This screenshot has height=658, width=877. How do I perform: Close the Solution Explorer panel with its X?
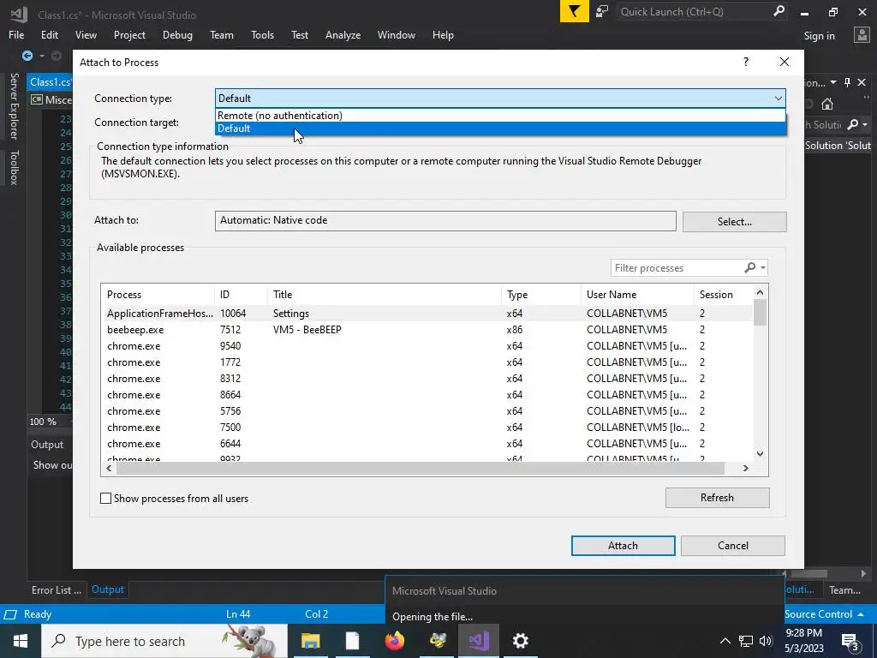[862, 82]
